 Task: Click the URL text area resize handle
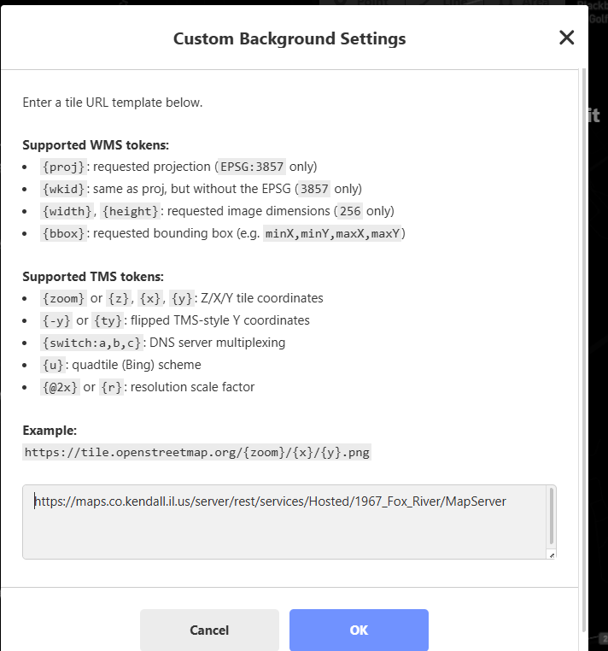point(551,554)
